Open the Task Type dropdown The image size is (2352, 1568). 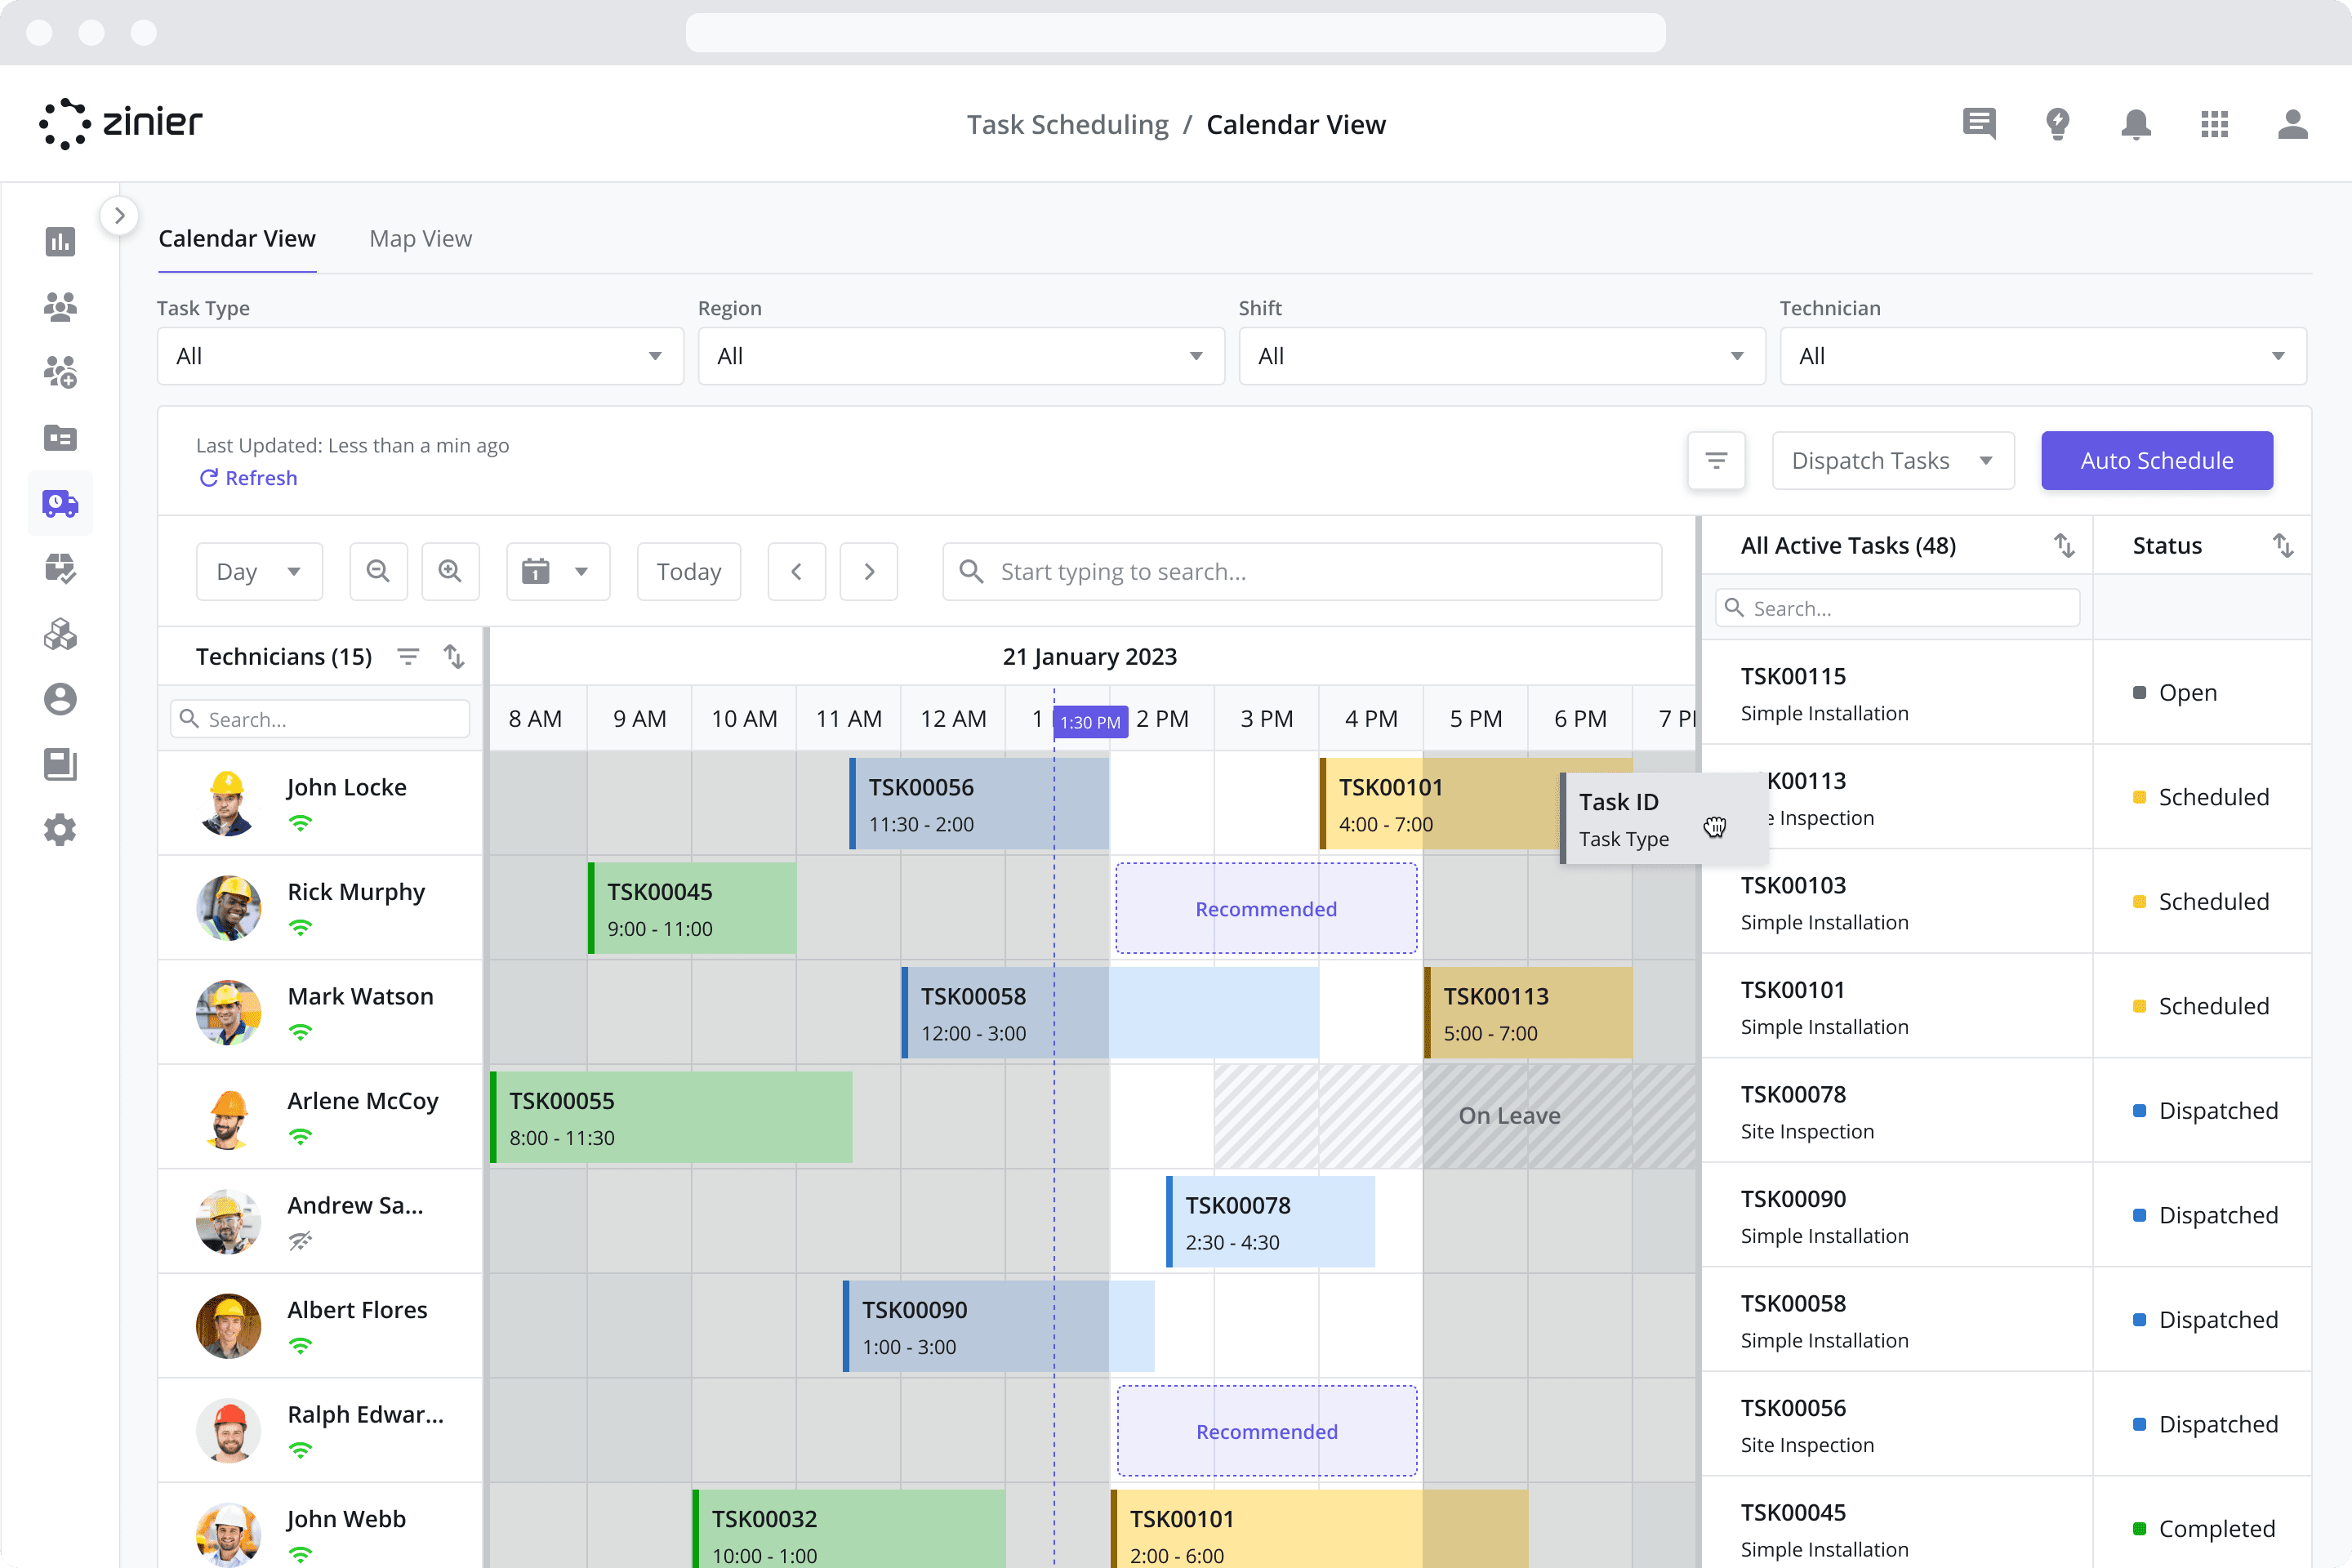419,355
